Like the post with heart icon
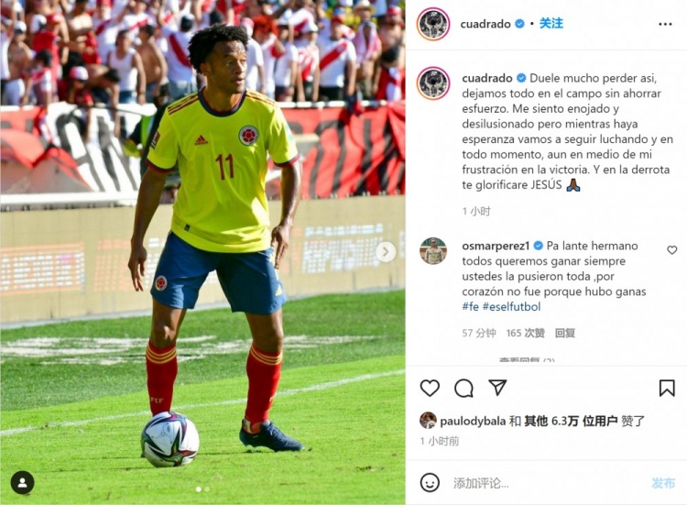 coord(430,389)
